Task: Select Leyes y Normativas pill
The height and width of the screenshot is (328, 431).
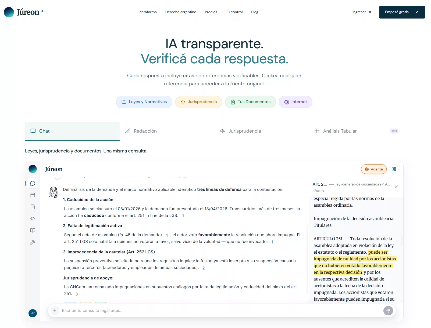Action: pyautogui.click(x=144, y=102)
